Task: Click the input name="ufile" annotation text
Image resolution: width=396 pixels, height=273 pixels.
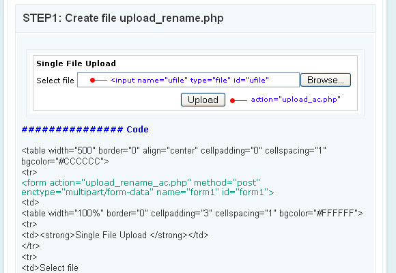Action: coord(190,81)
